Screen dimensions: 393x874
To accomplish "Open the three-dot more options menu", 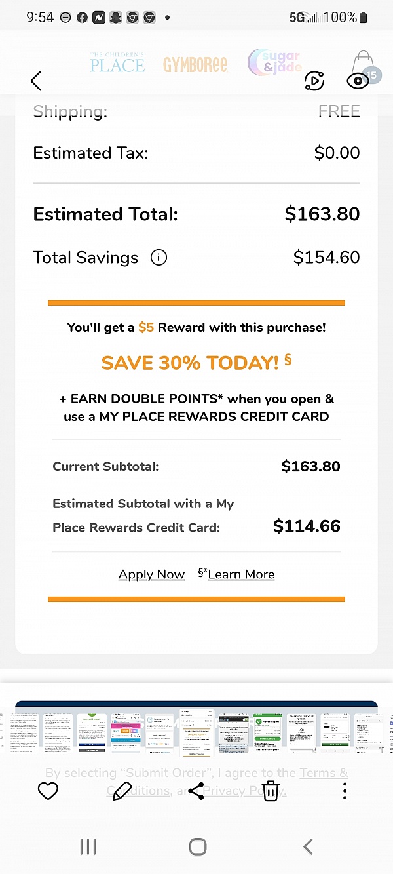I will [x=345, y=791].
